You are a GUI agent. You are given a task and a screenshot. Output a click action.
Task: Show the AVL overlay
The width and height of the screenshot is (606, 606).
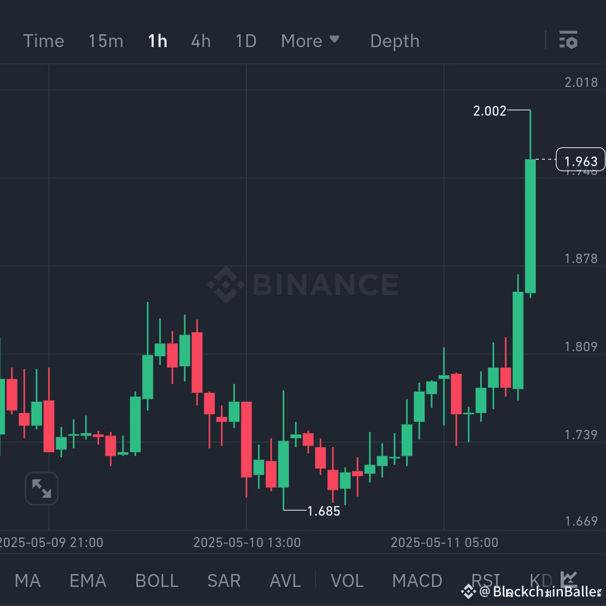[285, 580]
